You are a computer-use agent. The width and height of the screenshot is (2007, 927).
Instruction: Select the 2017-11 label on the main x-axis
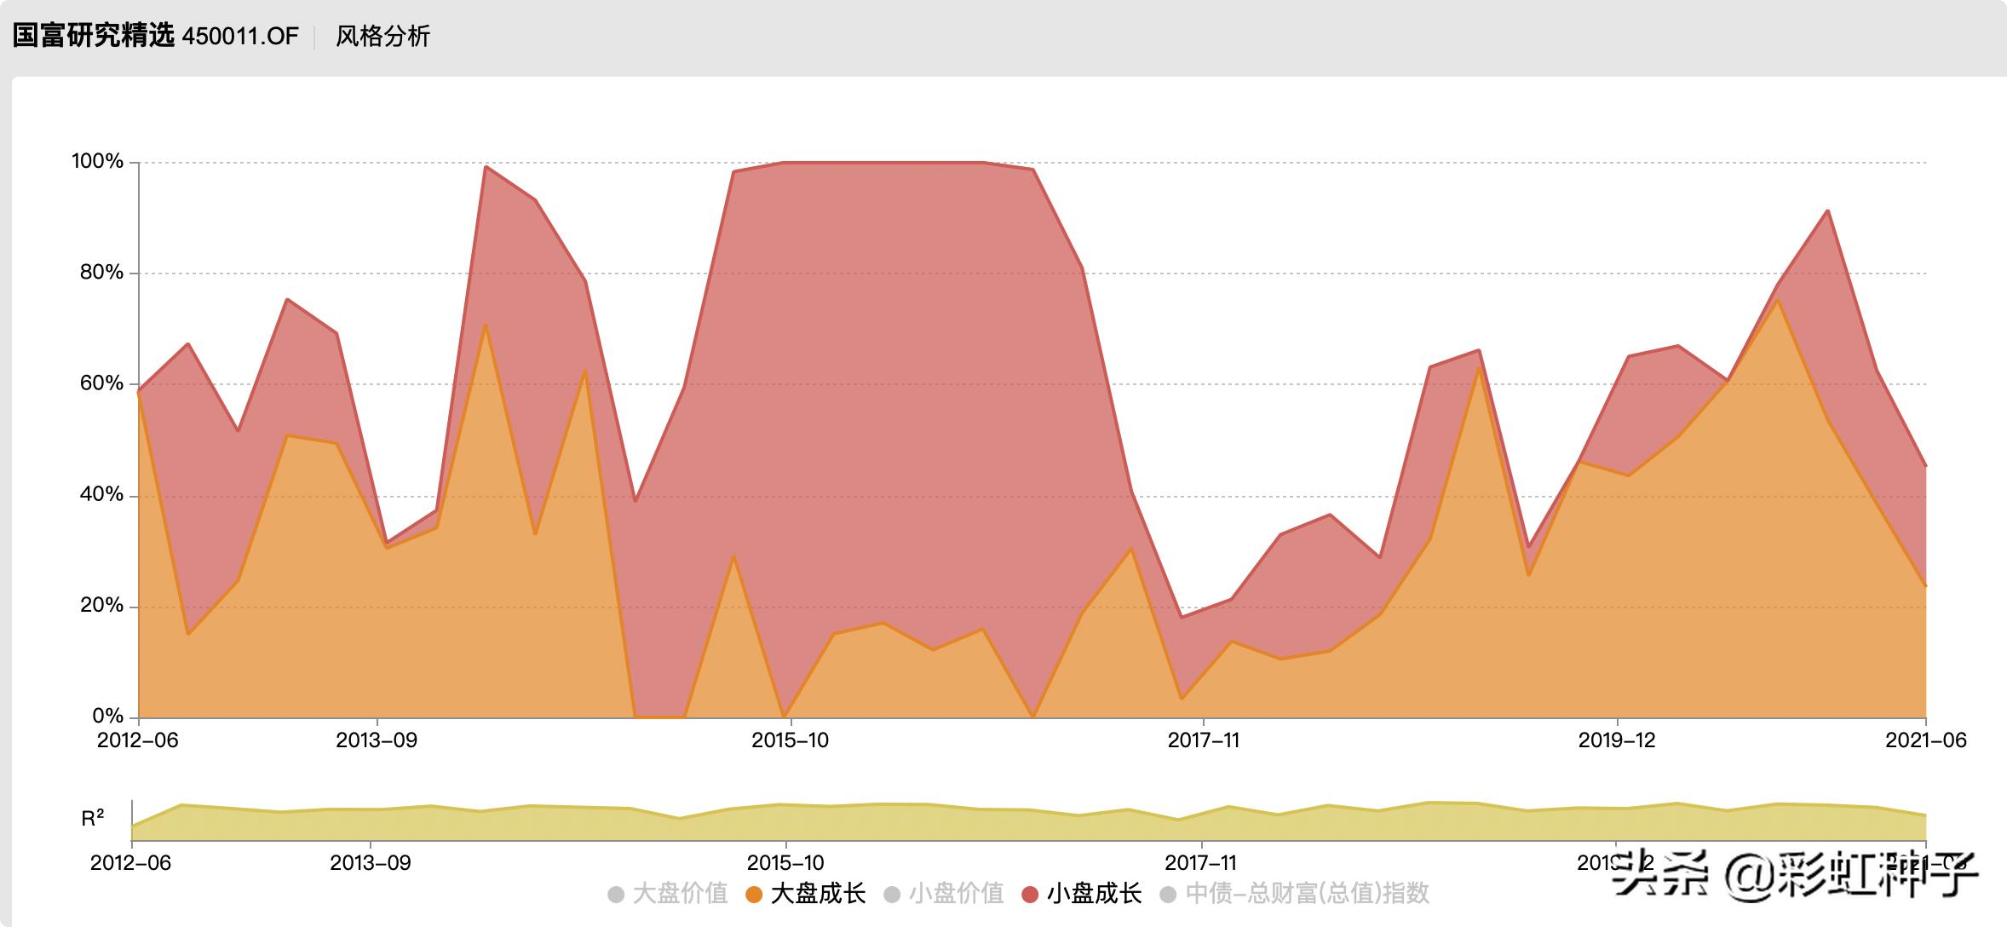click(1203, 740)
